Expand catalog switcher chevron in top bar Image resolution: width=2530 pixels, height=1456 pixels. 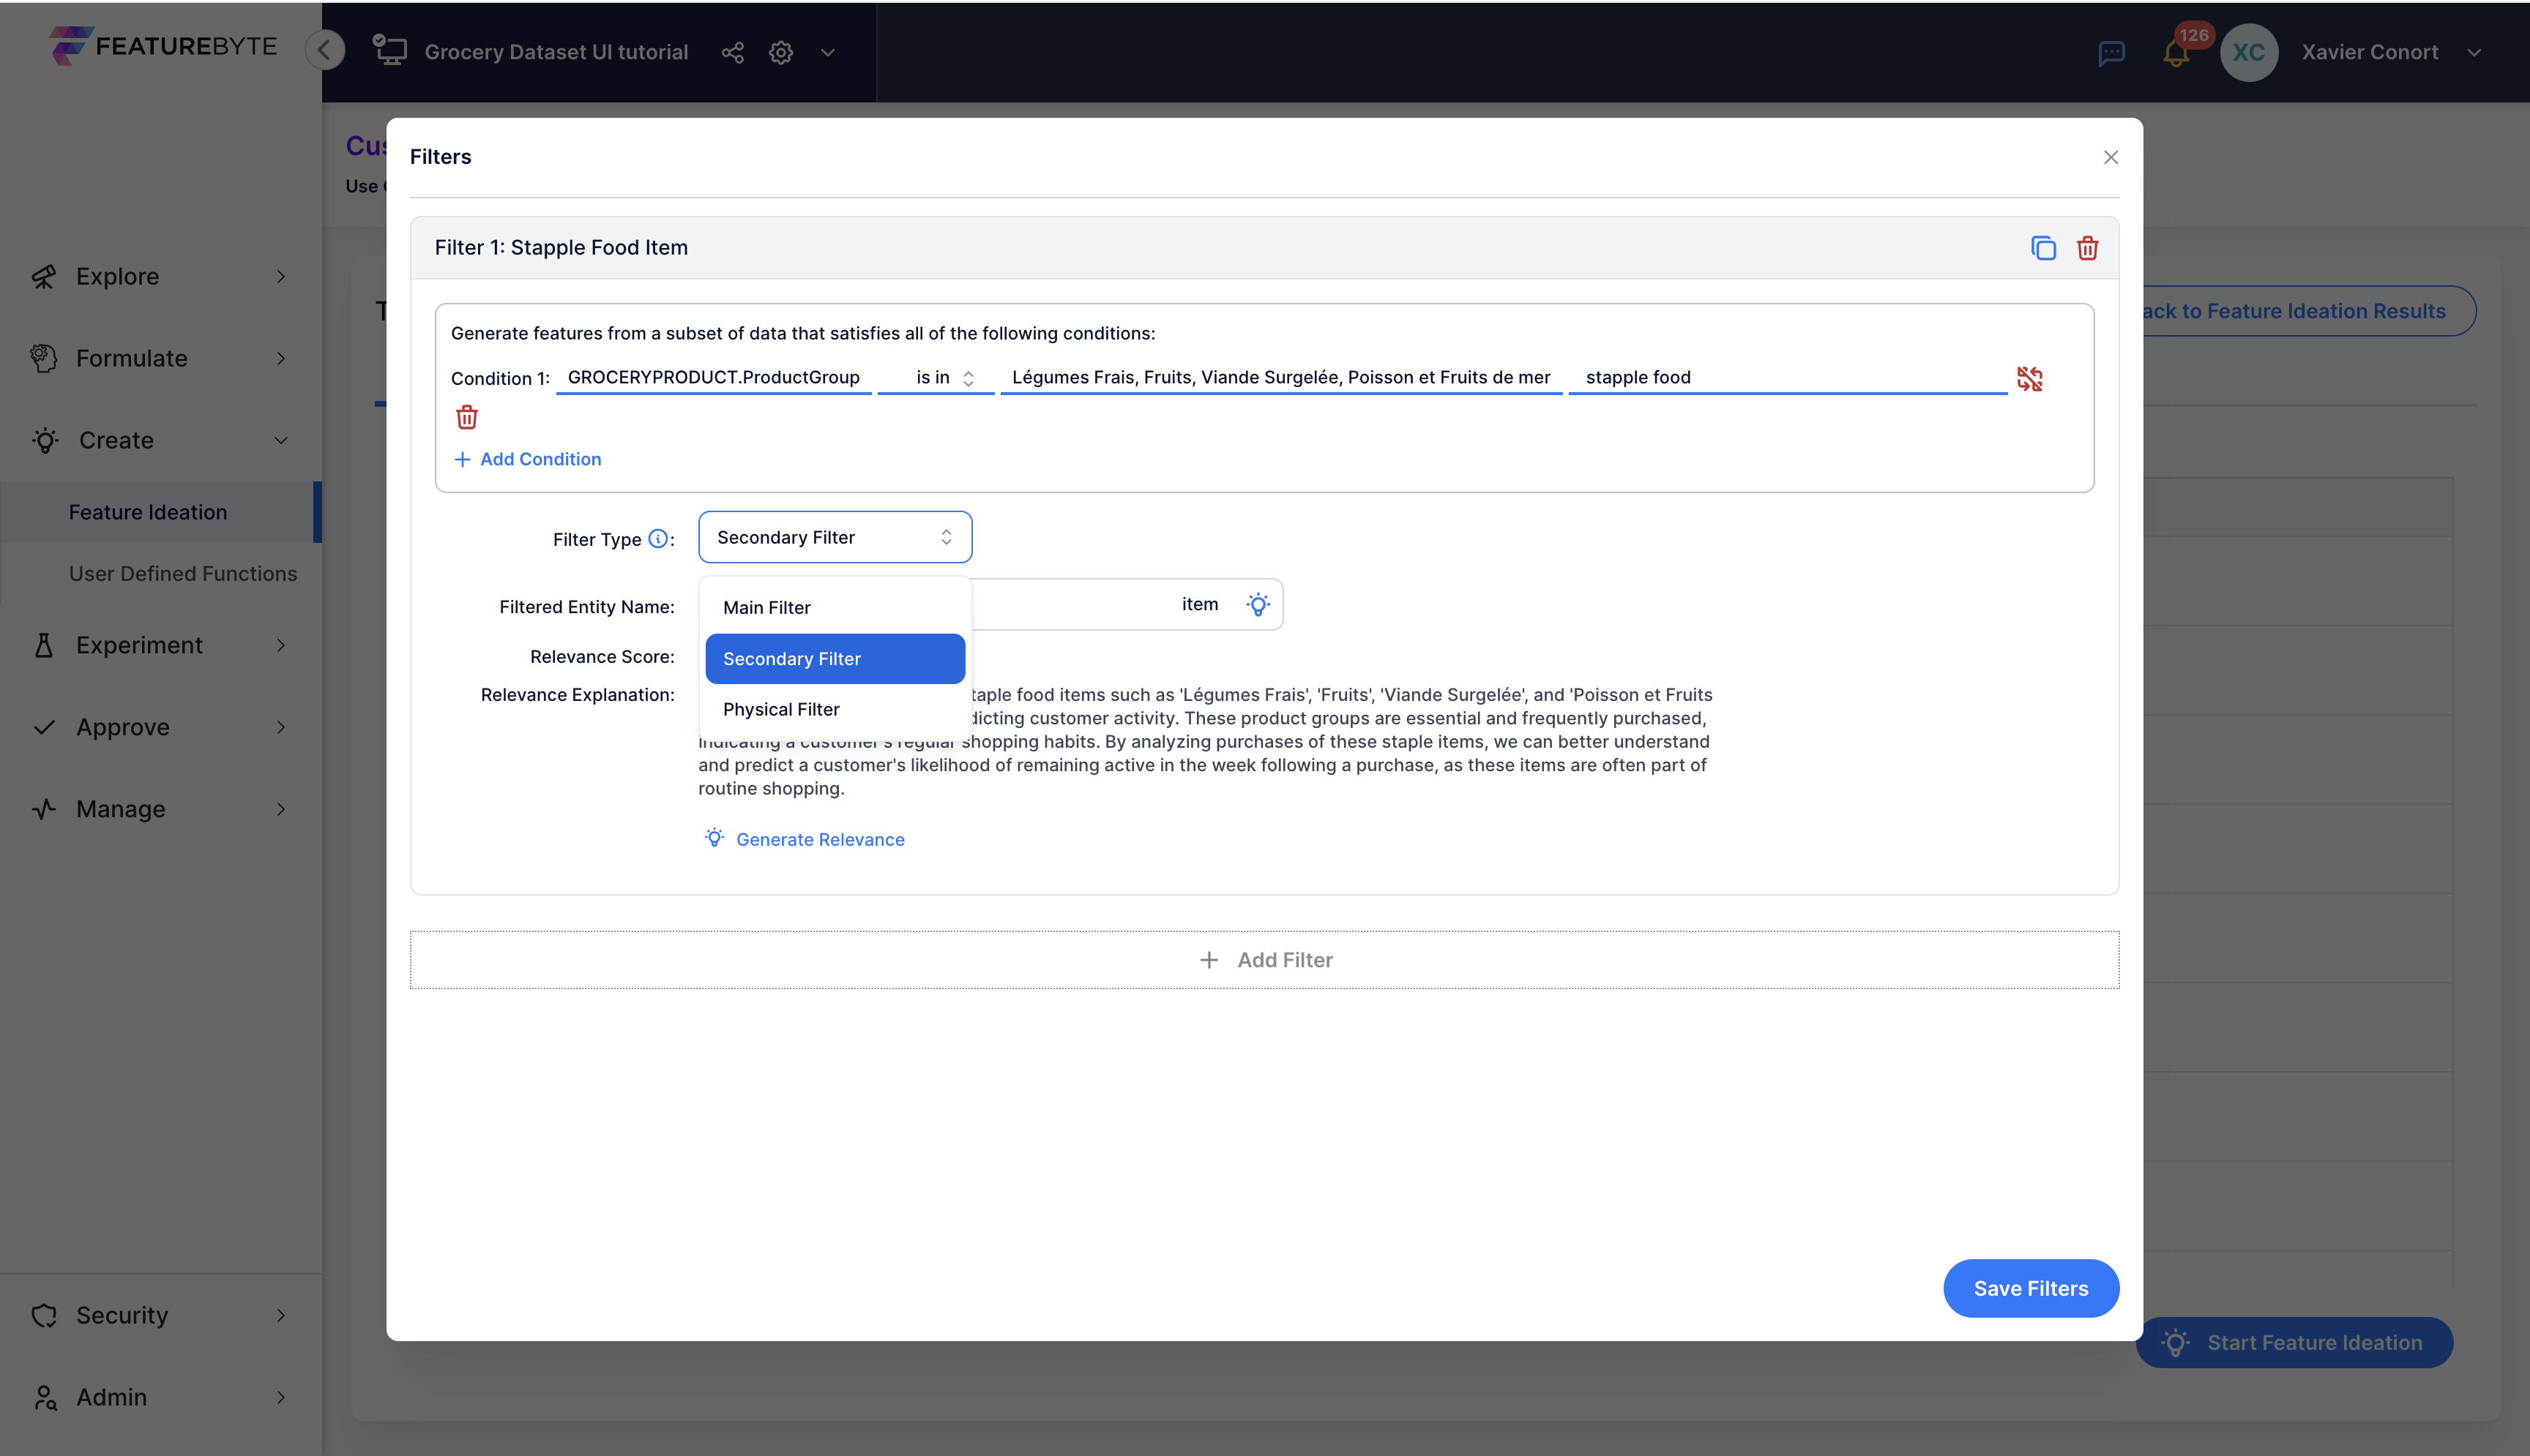point(827,52)
